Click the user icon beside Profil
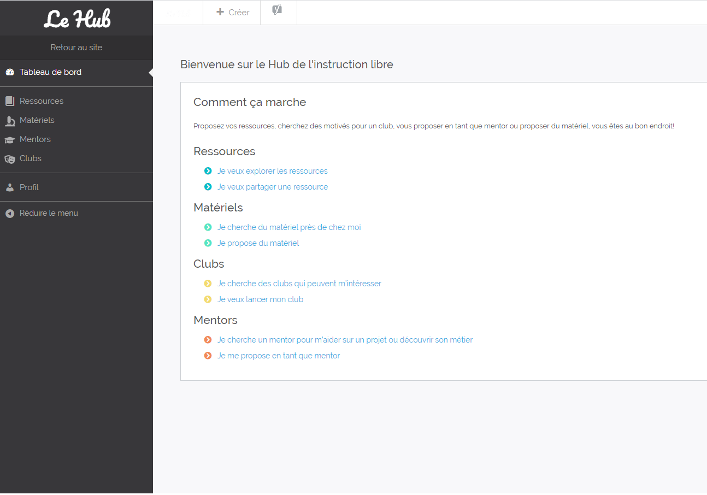Screen dimensions: 707x495 pyautogui.click(x=10, y=187)
